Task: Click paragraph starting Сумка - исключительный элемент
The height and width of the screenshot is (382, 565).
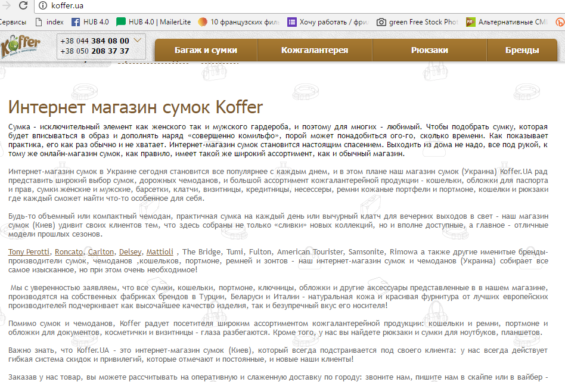Action: point(278,140)
